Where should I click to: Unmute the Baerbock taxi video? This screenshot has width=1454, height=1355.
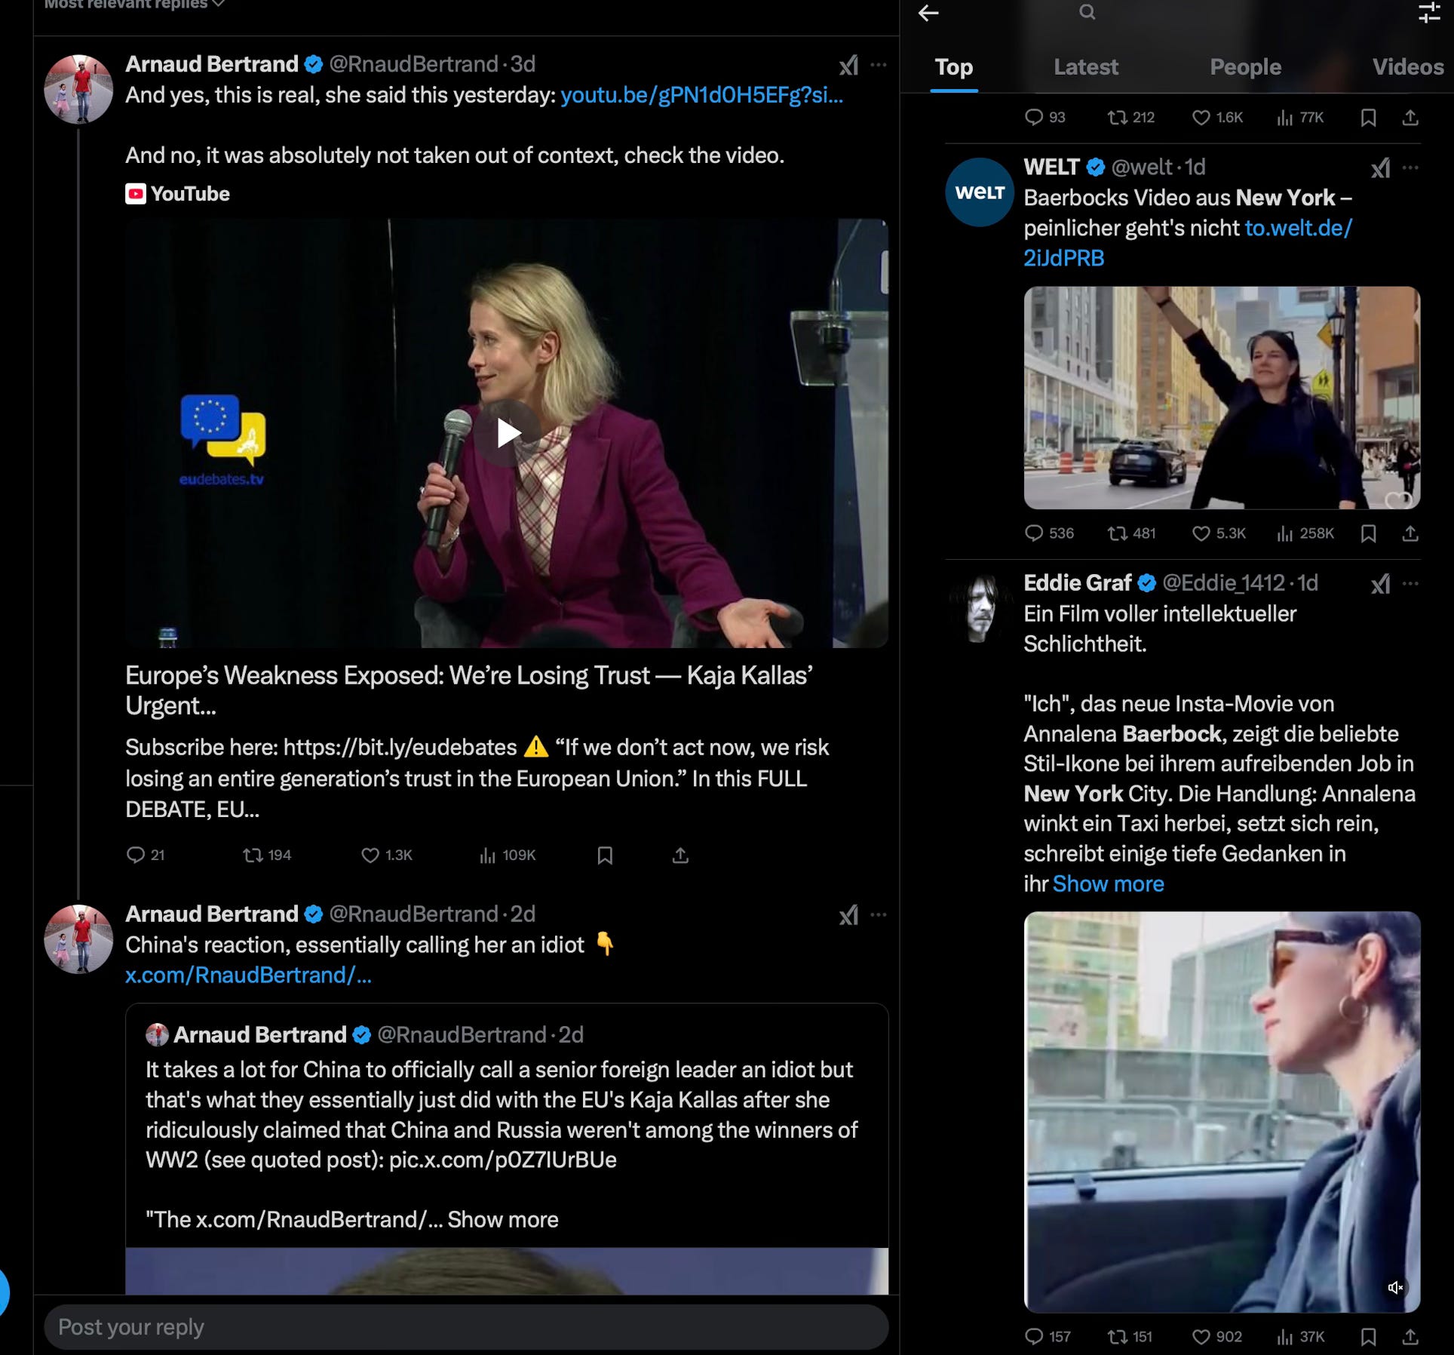click(x=1395, y=1288)
